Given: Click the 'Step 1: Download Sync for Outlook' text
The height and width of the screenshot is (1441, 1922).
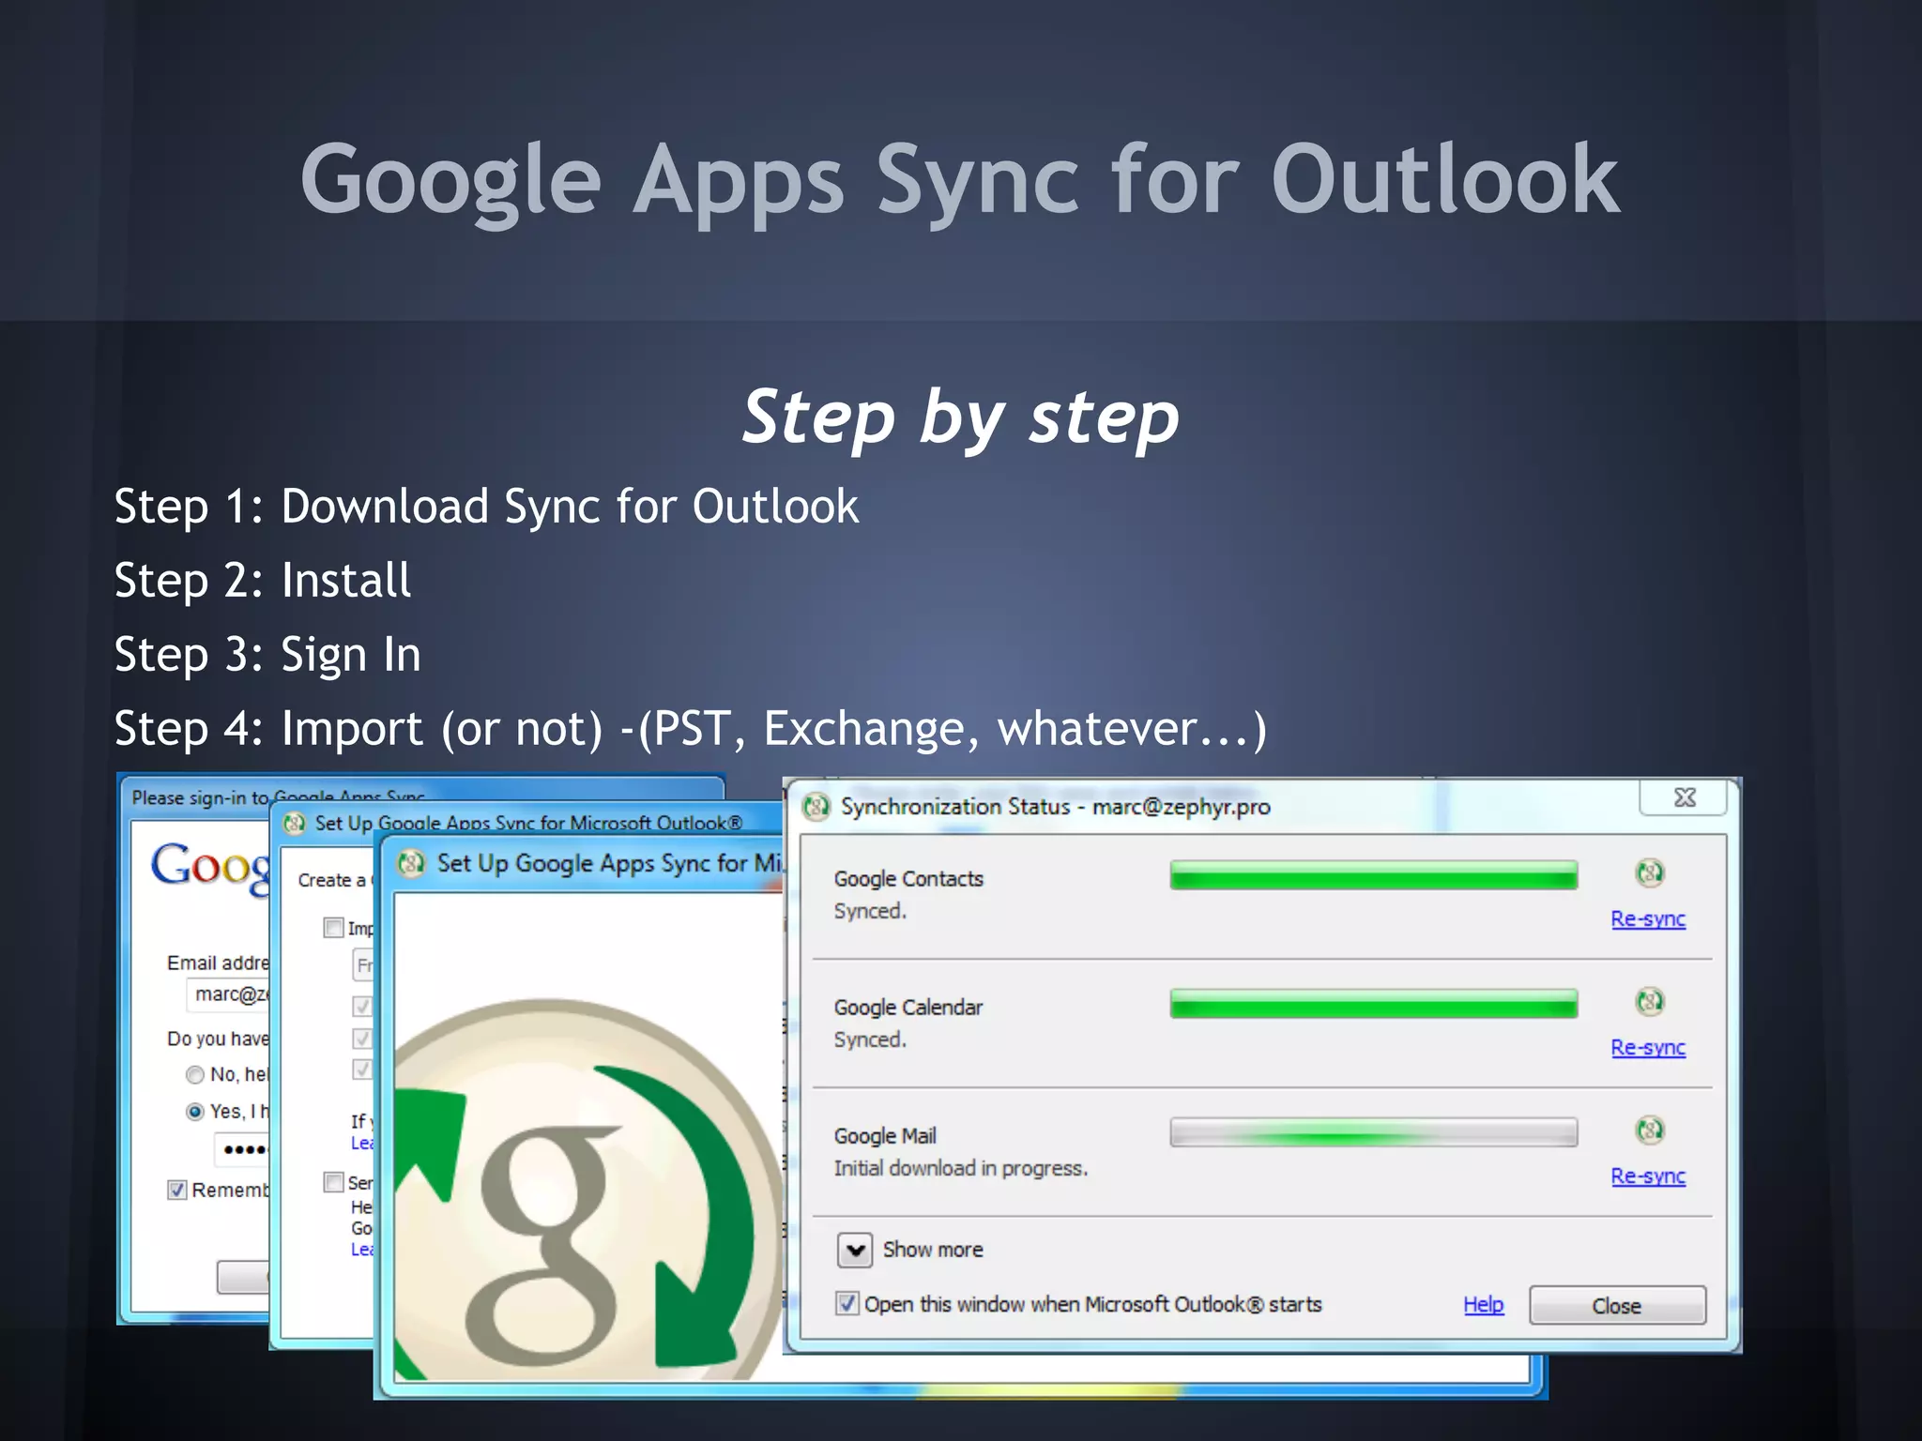Looking at the screenshot, I should [x=486, y=507].
